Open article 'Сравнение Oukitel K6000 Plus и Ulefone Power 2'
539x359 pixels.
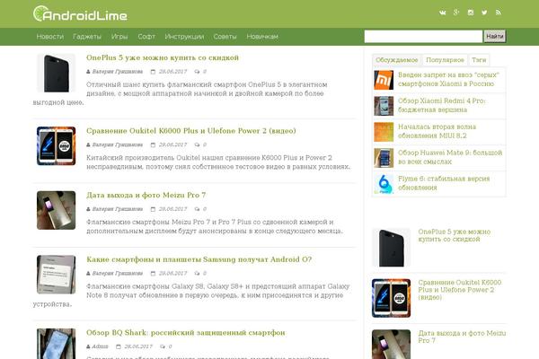coord(191,131)
